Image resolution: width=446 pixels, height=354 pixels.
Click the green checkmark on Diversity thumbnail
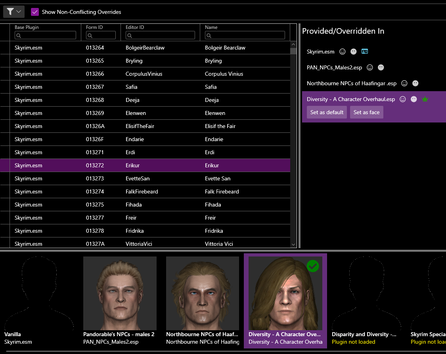pyautogui.click(x=313, y=266)
